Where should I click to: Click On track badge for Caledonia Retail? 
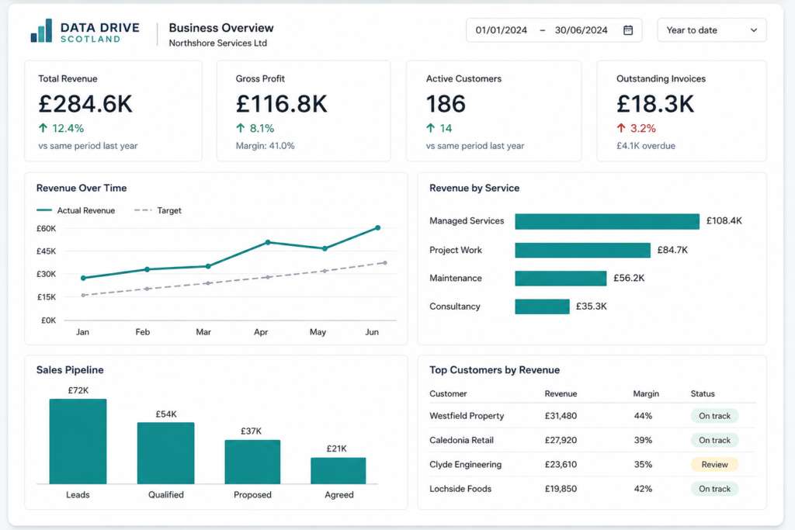[x=714, y=440]
